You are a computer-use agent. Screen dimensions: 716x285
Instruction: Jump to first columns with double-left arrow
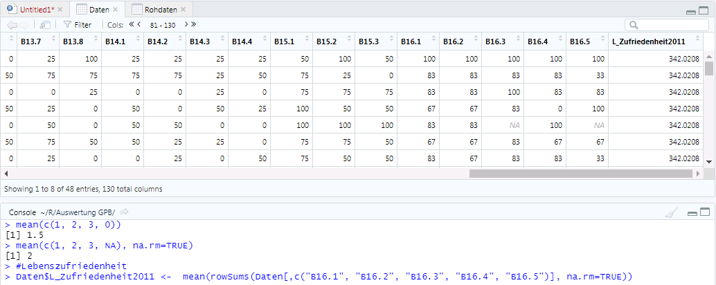coord(131,25)
